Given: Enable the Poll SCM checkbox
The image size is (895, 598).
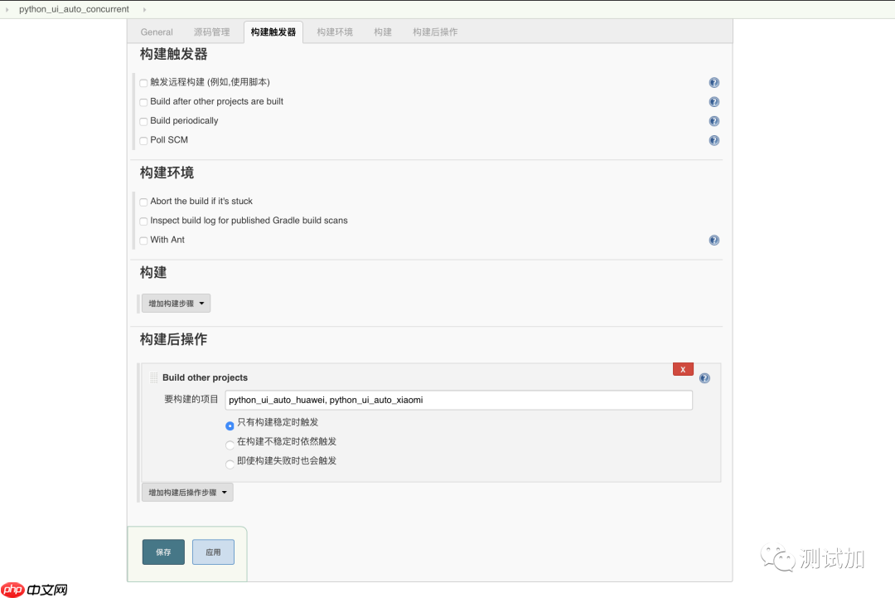Looking at the screenshot, I should 143,139.
